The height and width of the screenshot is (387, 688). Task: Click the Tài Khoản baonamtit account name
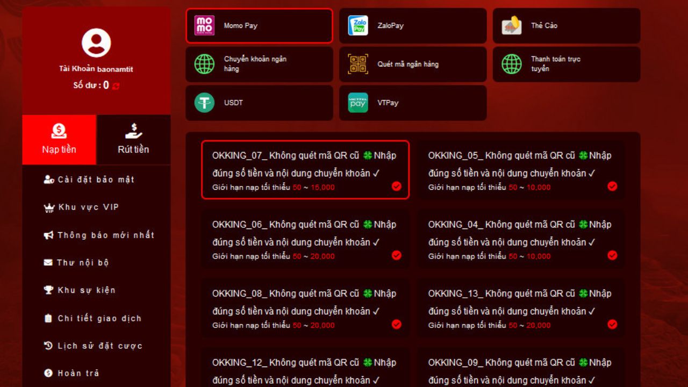coord(96,69)
